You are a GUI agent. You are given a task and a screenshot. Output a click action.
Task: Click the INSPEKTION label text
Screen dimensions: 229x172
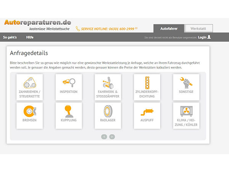(x=69, y=92)
